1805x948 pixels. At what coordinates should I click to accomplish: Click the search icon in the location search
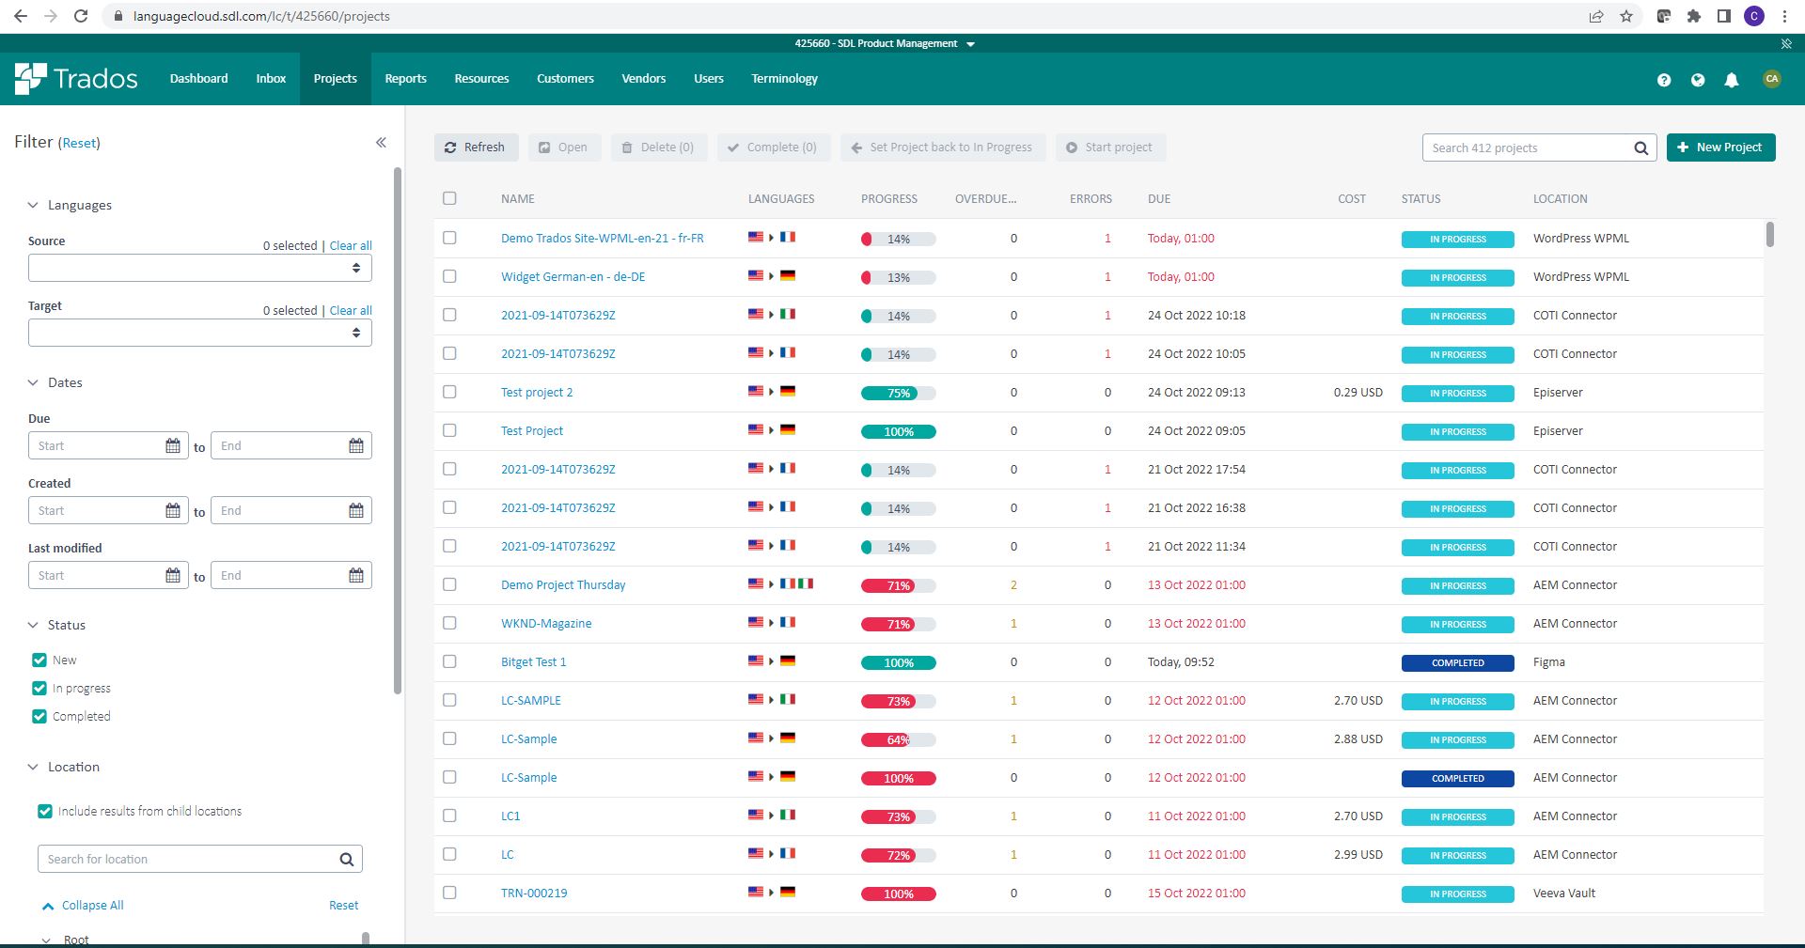(346, 859)
